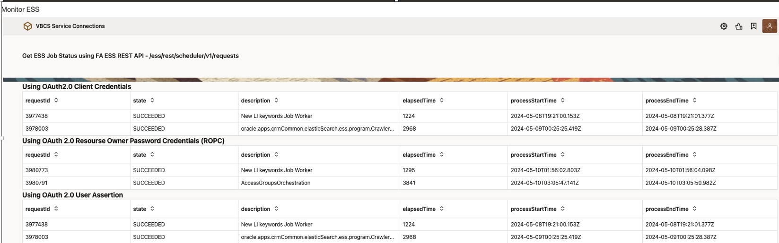
Task: Click the bookmark favorites icon
Action: pos(753,26)
